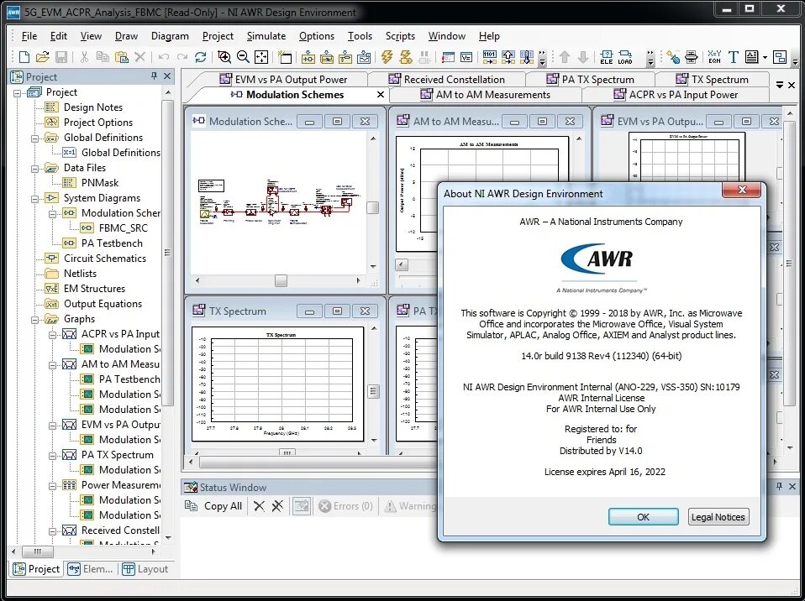Open the Simulate menu

pyautogui.click(x=266, y=36)
